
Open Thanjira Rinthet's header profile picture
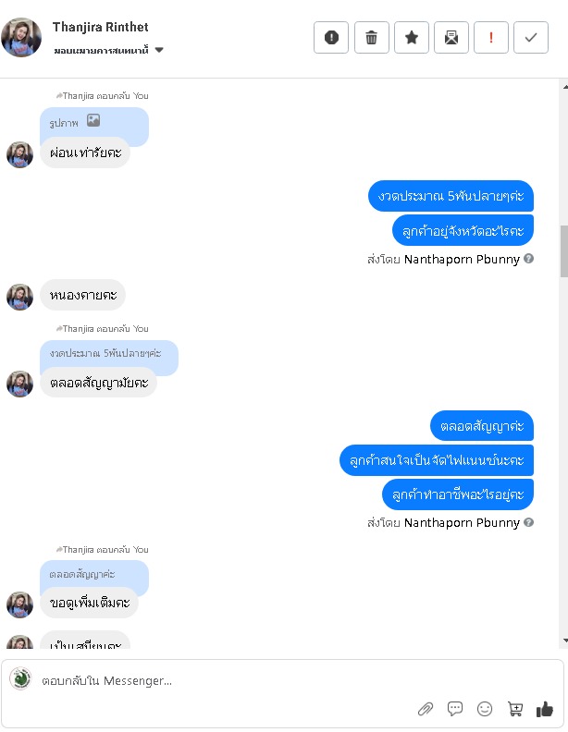coord(21,37)
